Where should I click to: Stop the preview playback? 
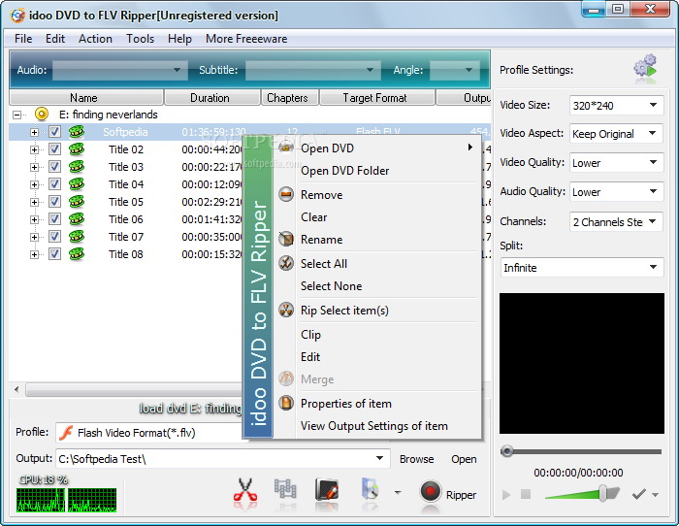(x=526, y=494)
